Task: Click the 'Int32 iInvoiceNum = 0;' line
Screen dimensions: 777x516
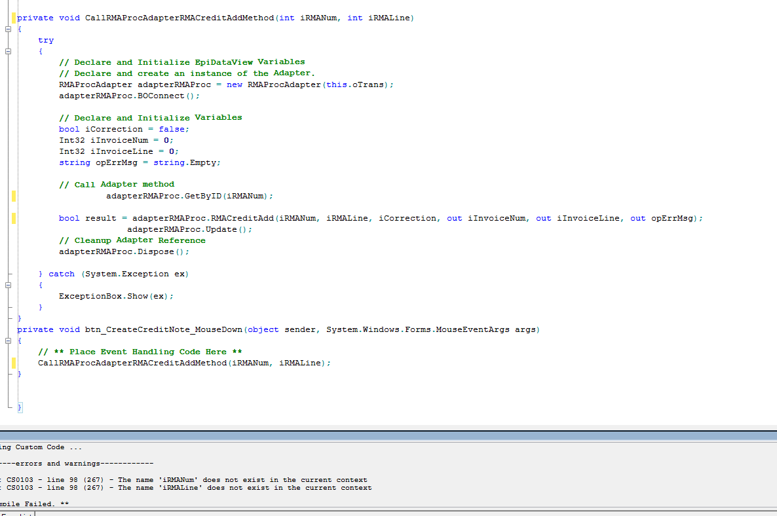Action: pyautogui.click(x=116, y=141)
